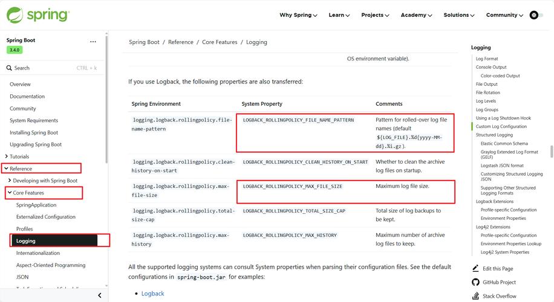Viewport: 554px width, 302px height.
Task: Select the Logging sidebar item
Action: pyautogui.click(x=54, y=240)
